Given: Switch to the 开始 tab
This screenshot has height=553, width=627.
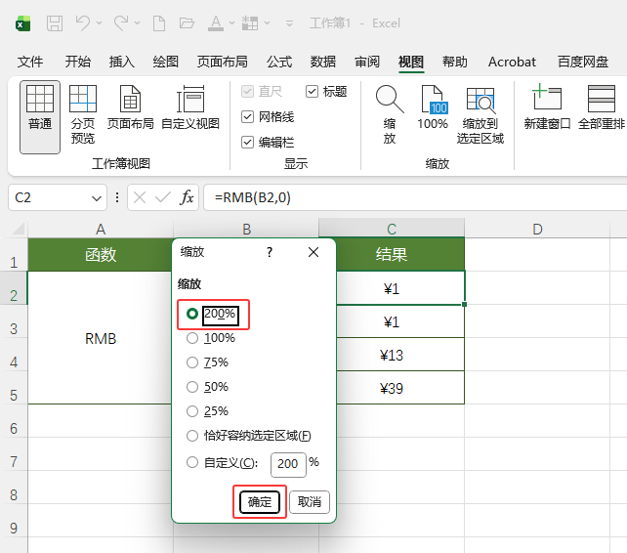Looking at the screenshot, I should click(78, 62).
